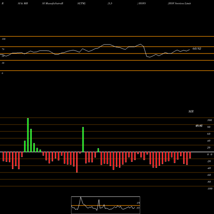The image size is (214, 214).
Task: Click the MR axis label -100
Action: (x=210, y=189)
